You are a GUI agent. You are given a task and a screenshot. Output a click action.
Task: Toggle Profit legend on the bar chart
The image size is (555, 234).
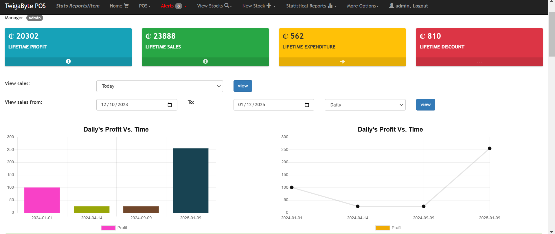[x=114, y=228]
